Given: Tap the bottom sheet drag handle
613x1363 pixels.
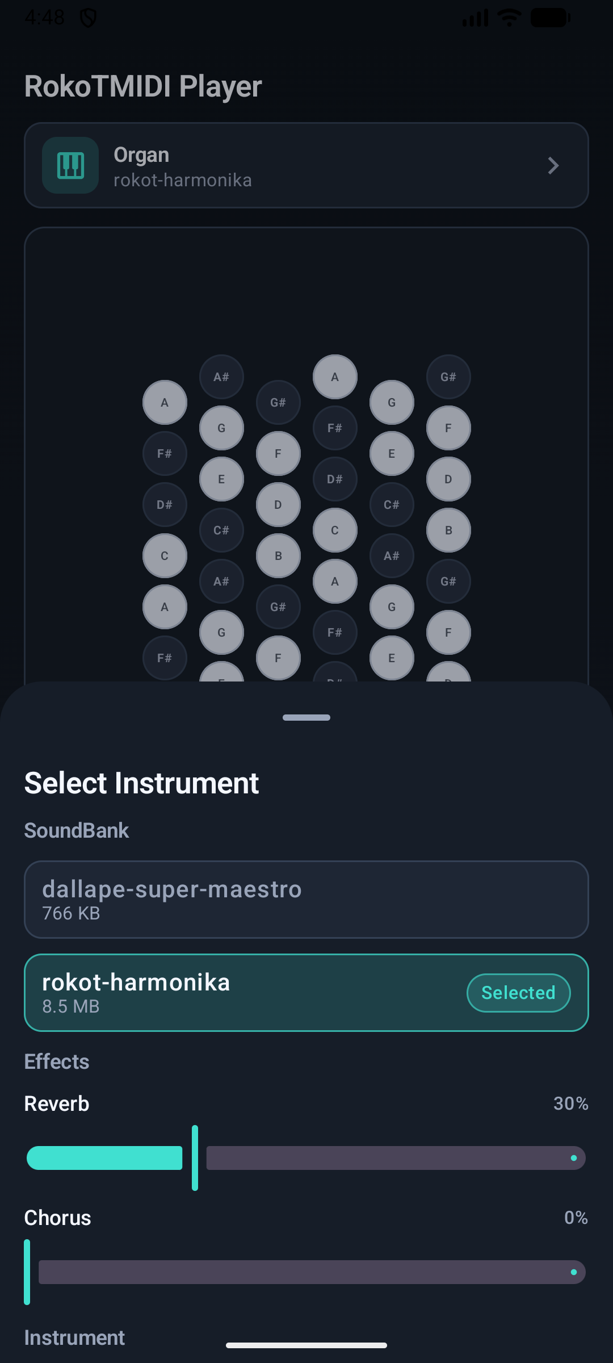Looking at the screenshot, I should (306, 718).
